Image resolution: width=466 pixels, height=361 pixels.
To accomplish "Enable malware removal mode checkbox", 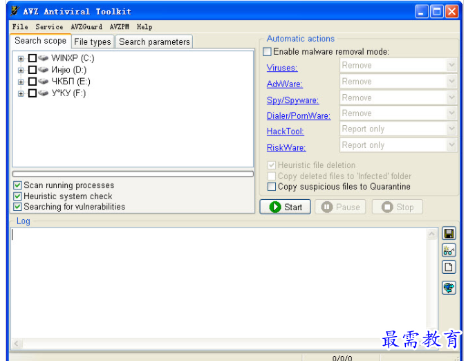I will click(267, 52).
